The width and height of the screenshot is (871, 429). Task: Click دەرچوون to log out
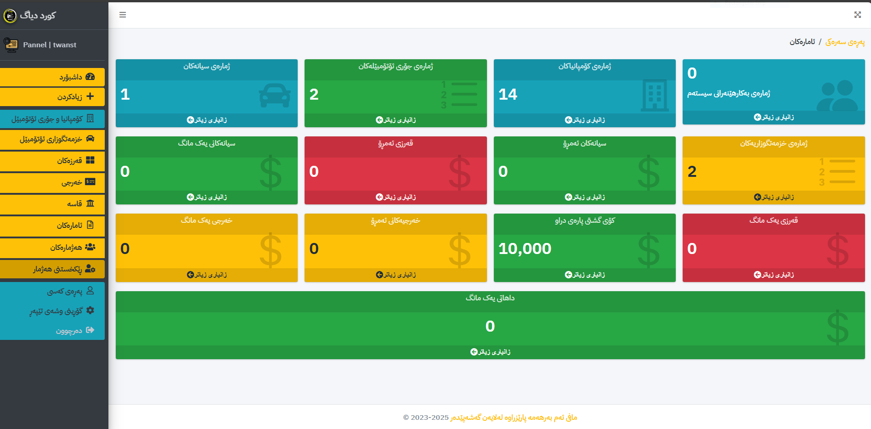point(52,331)
